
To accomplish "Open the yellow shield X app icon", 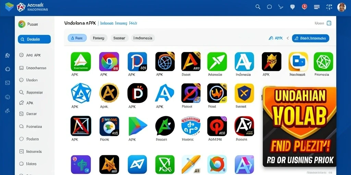I will pos(244,93).
